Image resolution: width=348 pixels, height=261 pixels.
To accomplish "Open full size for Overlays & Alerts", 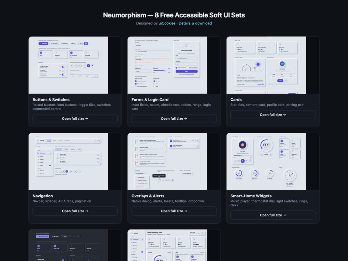I will coord(174,211).
